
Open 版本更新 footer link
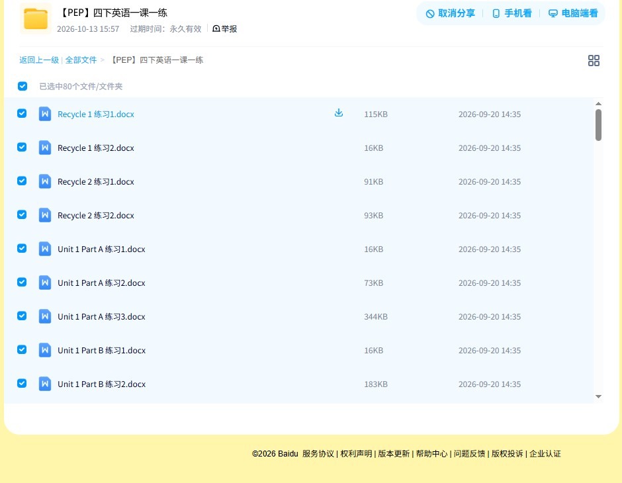pyautogui.click(x=394, y=454)
